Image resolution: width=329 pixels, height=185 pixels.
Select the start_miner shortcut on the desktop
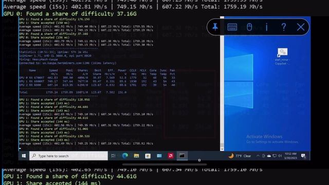[282, 57]
